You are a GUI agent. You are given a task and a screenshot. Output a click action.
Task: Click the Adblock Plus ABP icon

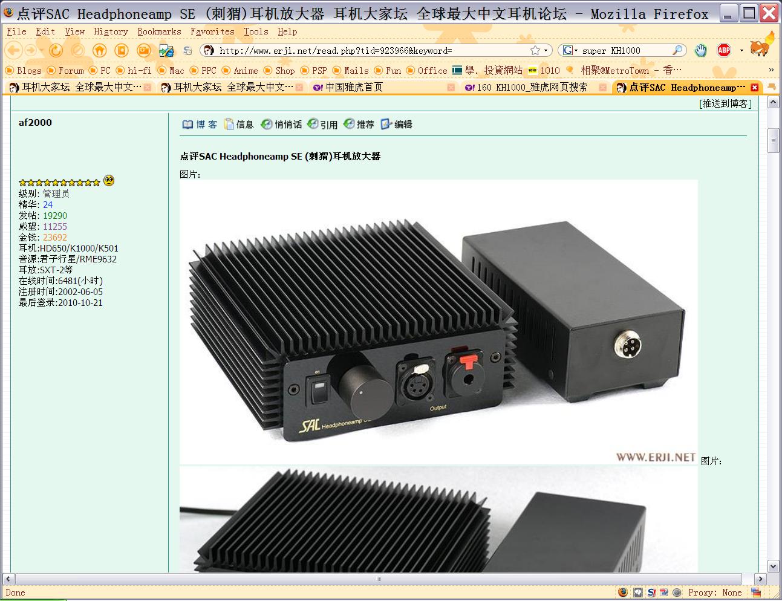pyautogui.click(x=724, y=51)
